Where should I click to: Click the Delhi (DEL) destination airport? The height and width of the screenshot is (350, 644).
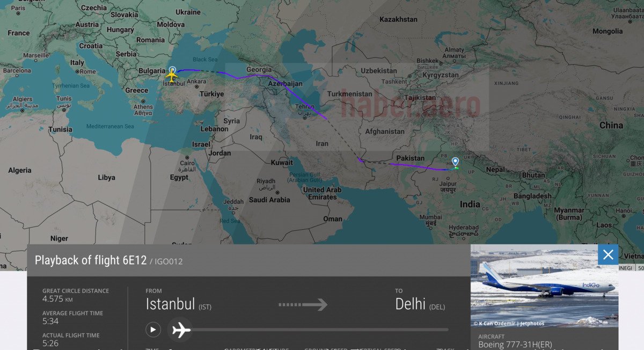click(420, 304)
